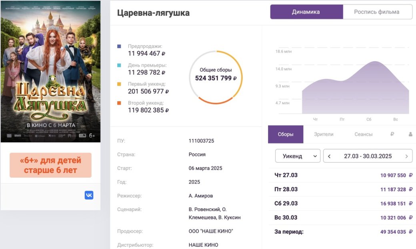Screen dimensions: 416x249
Task: Click the period total 49 354 035
Action: [393, 232]
